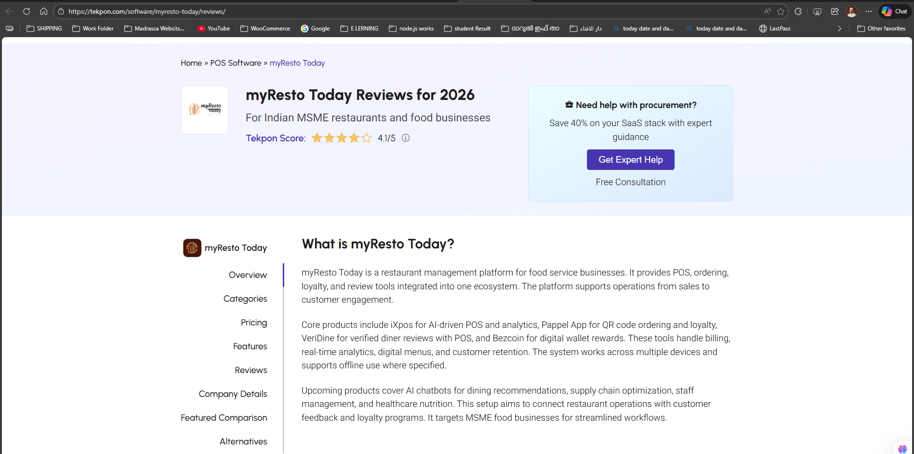Screen dimensions: 914x454
Task: Focus the address bar URL field
Action: 409,11
